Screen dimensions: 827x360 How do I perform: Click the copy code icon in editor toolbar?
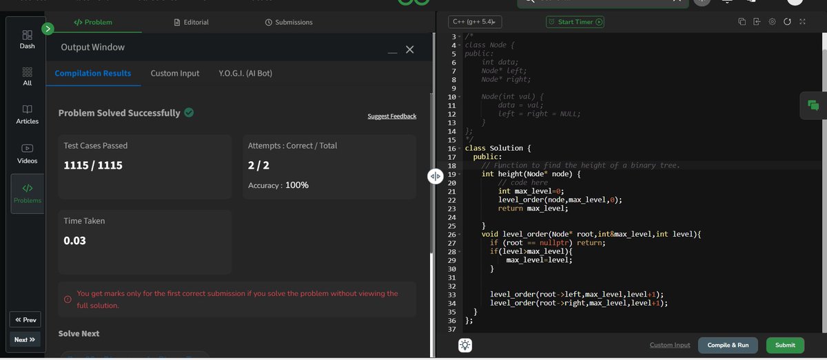[742, 22]
